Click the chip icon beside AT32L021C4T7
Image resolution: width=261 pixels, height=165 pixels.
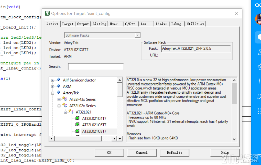[x=77, y=118]
